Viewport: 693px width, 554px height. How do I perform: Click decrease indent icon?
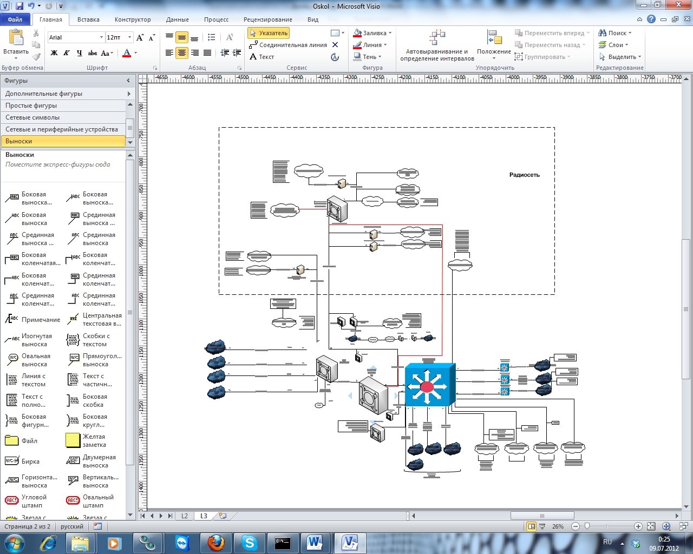pos(225,53)
